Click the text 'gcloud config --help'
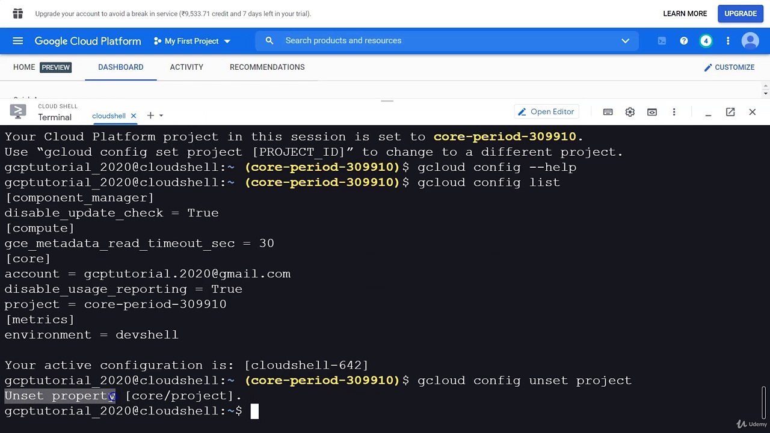This screenshot has width=770, height=433. point(497,167)
